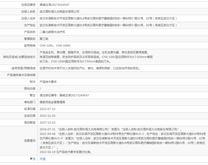Click the 审批部门 label

[x=30, y=102]
